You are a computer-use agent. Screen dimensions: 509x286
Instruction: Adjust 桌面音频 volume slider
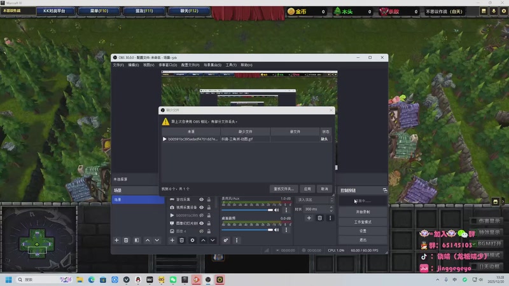tap(248, 230)
